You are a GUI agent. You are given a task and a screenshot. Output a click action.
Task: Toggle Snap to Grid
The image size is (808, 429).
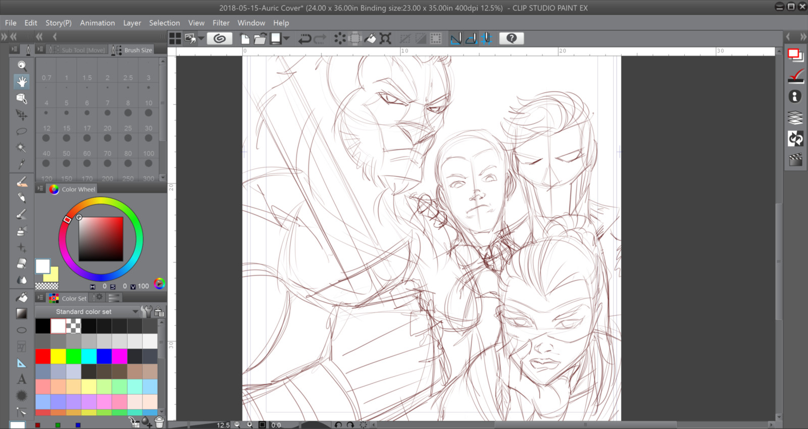click(487, 39)
